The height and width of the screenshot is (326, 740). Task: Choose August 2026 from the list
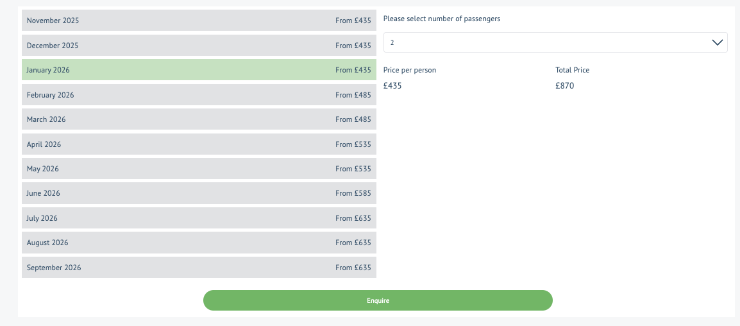coord(199,243)
